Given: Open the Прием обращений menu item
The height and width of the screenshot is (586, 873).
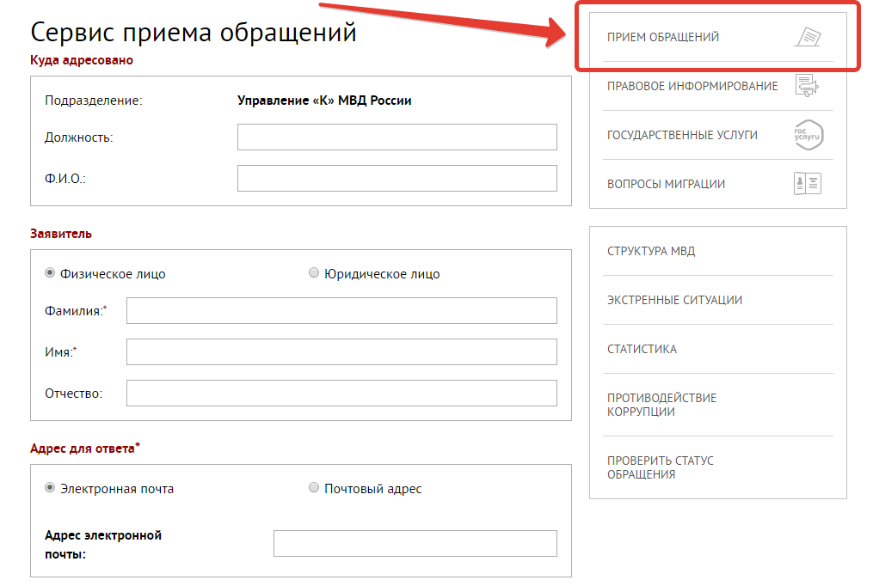Looking at the screenshot, I should click(x=663, y=37).
